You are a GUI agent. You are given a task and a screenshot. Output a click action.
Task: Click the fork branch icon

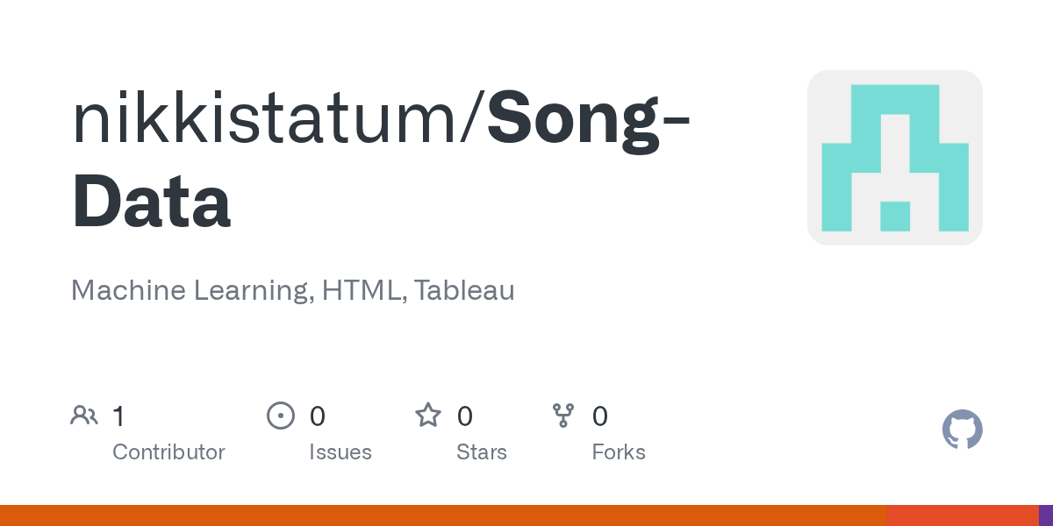[562, 415]
